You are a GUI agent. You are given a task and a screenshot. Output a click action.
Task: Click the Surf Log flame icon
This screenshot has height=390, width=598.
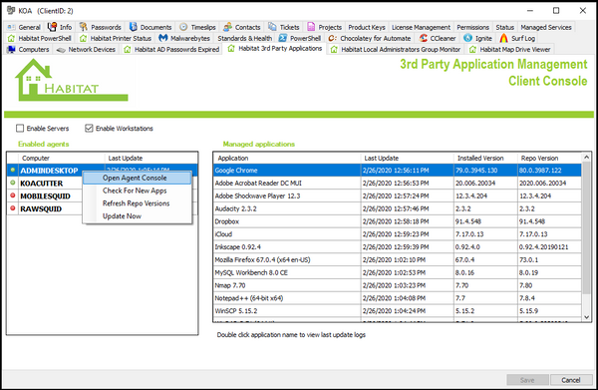click(x=503, y=38)
